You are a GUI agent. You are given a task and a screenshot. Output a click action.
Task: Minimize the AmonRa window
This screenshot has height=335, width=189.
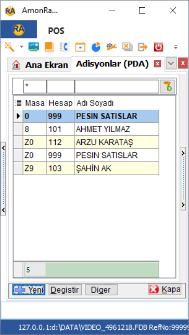(111, 10)
